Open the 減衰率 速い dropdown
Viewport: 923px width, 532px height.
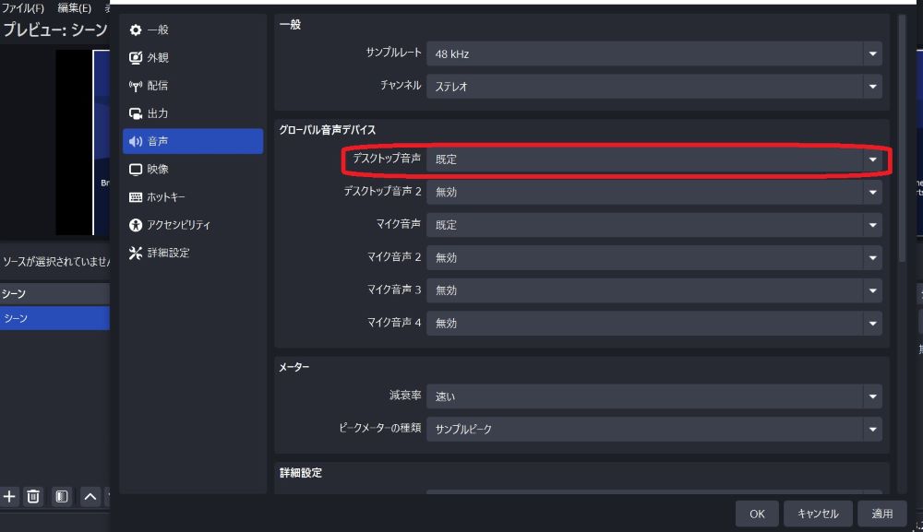click(x=654, y=396)
